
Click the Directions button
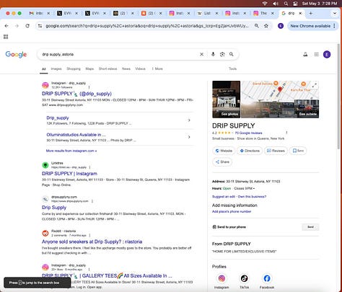click(250, 151)
